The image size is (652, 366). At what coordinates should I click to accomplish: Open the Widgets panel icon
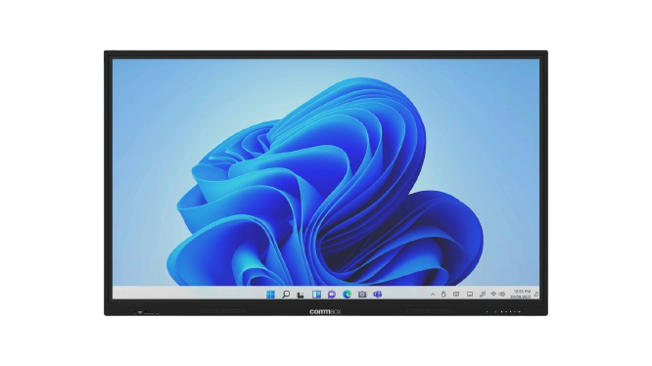(316, 295)
